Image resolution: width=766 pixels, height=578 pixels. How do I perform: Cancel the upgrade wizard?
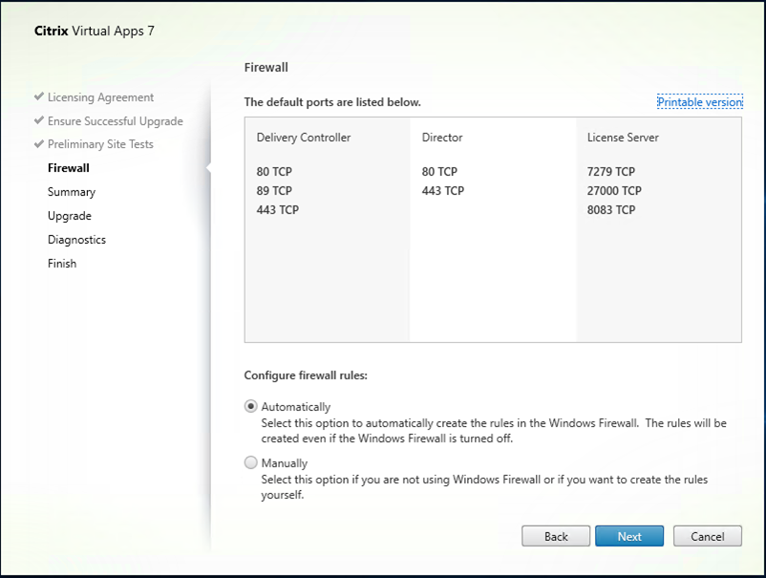tap(707, 536)
